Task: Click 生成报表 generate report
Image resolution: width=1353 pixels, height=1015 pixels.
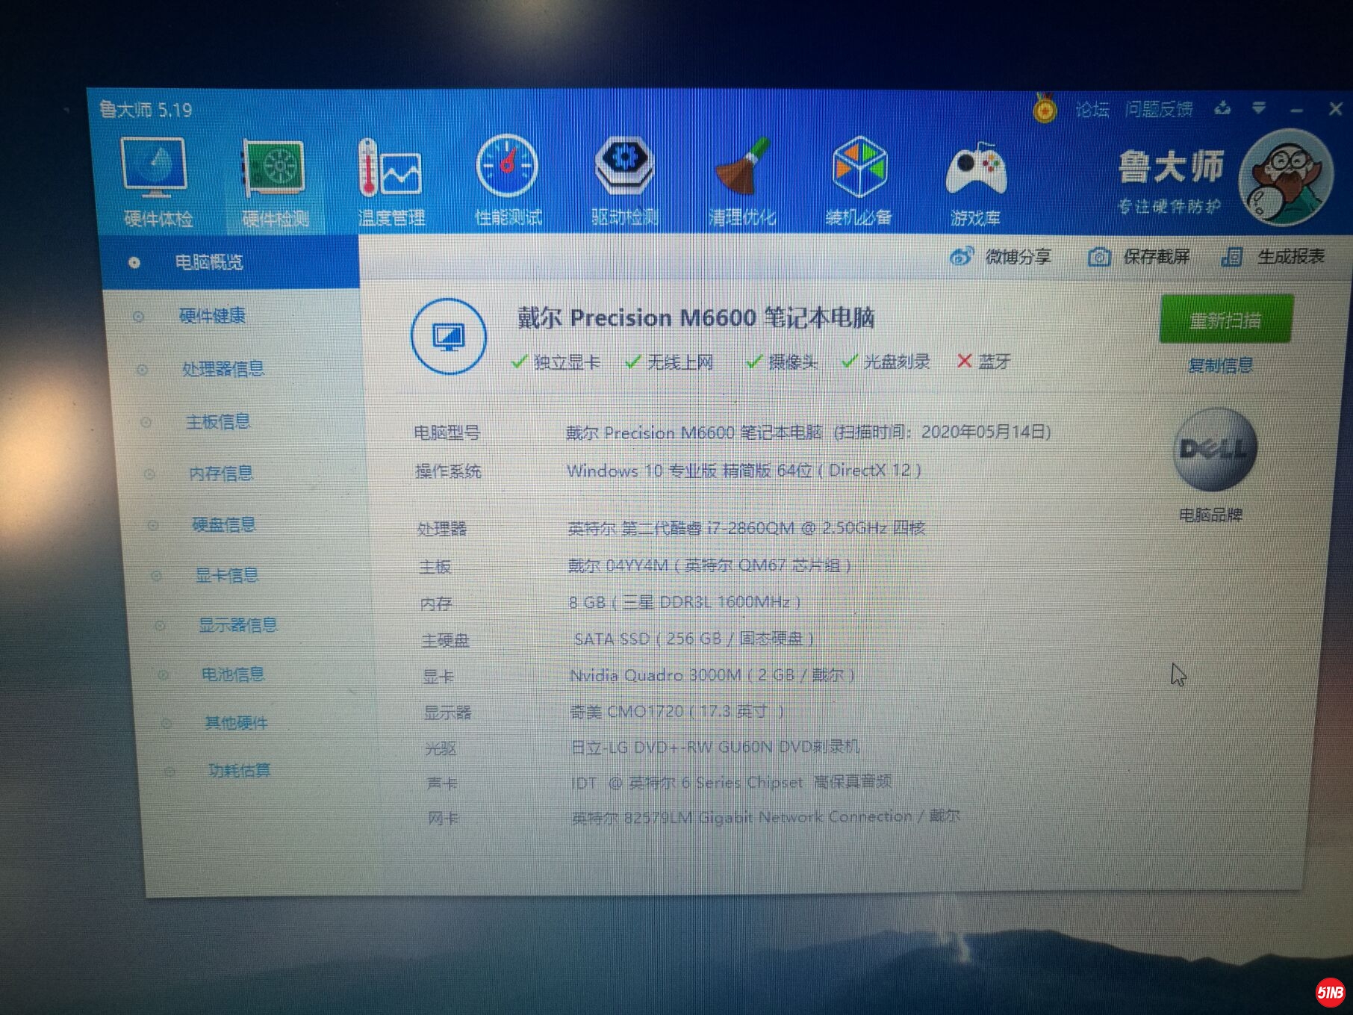Action: click(1273, 257)
